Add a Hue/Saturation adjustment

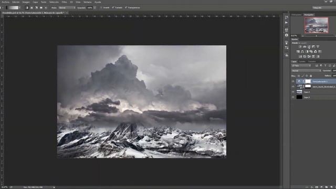(x=298, y=51)
